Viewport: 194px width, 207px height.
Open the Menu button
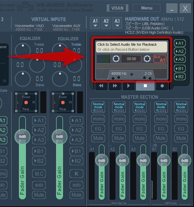(x=147, y=8)
